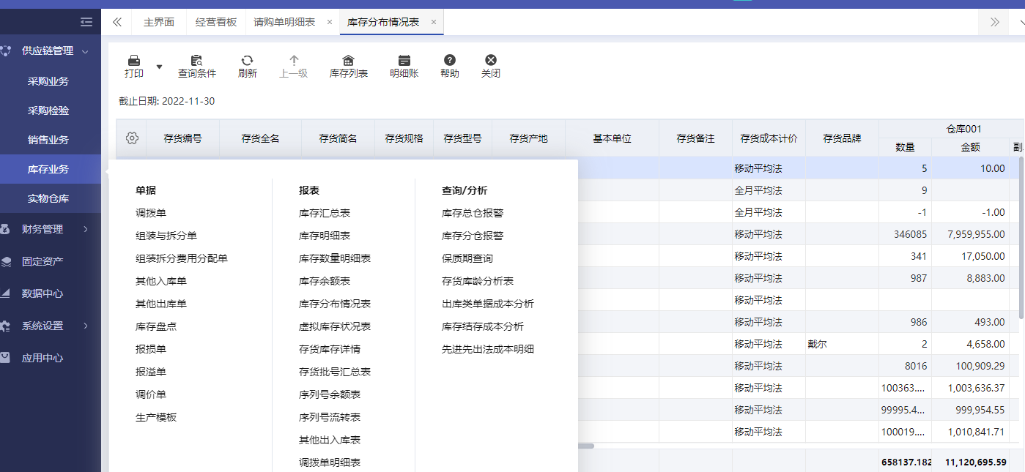Switch to the 主界面 tab
The height and width of the screenshot is (472, 1025).
[159, 22]
